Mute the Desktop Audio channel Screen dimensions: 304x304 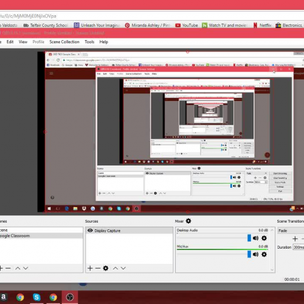point(255,238)
